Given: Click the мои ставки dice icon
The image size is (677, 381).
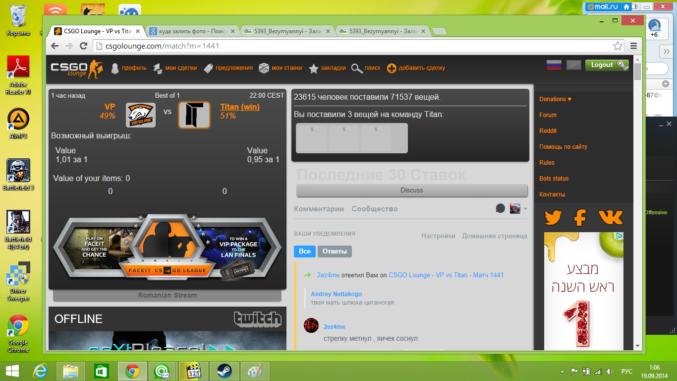Looking at the screenshot, I should click(264, 68).
